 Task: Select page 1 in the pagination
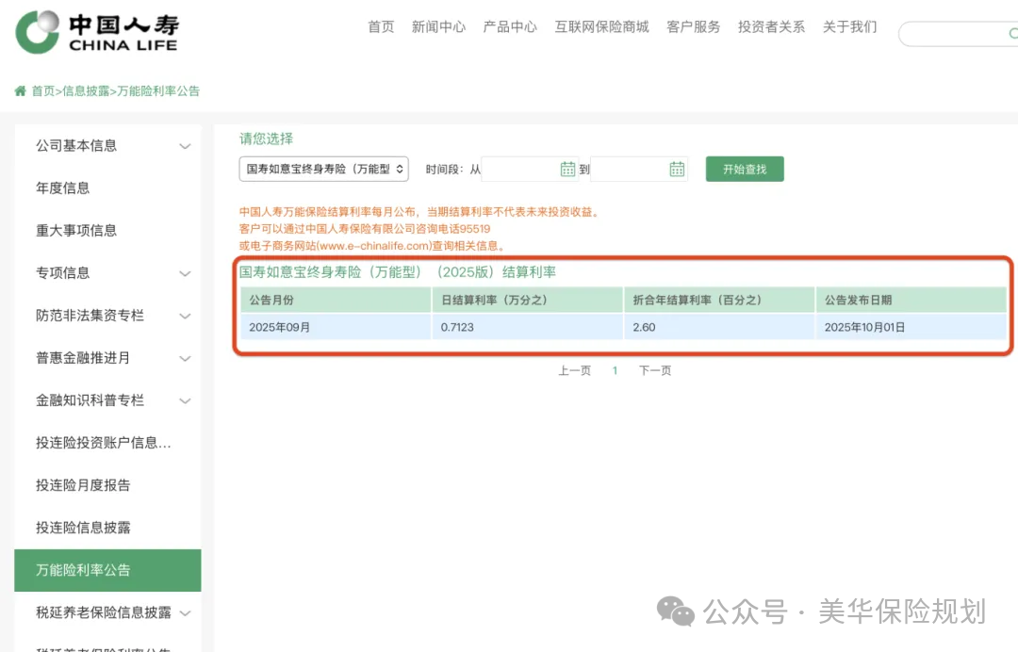[x=615, y=370]
